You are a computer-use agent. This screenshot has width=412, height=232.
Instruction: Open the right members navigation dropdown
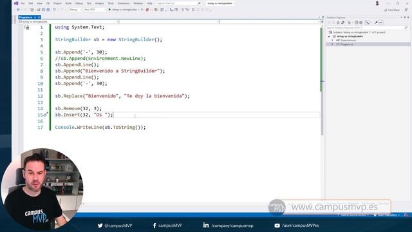pyautogui.click(x=270, y=22)
